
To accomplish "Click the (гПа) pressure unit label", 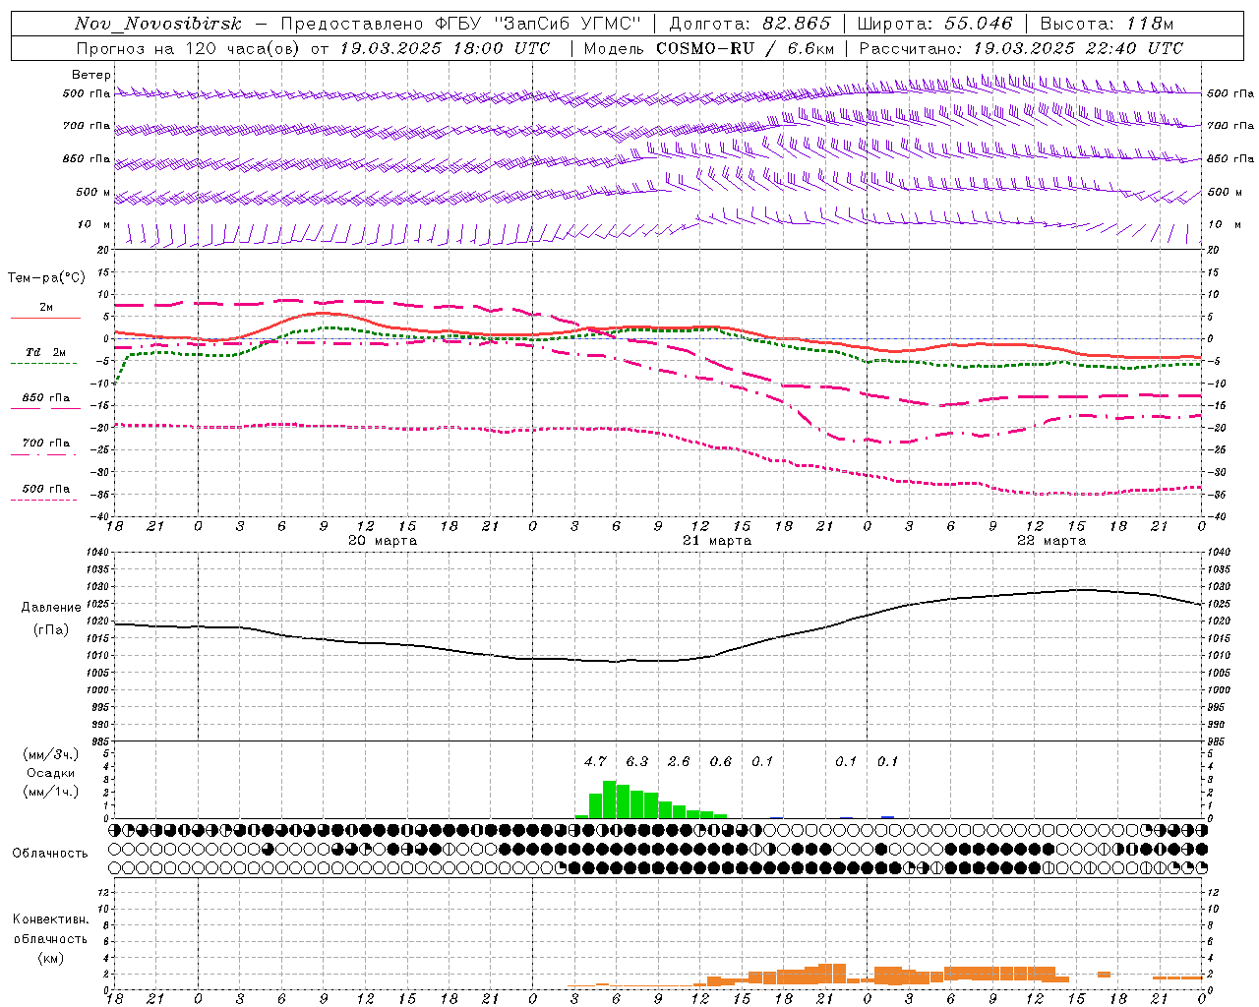I will (x=51, y=630).
